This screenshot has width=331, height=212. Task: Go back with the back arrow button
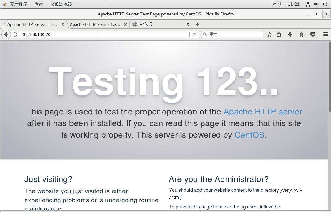6,34
